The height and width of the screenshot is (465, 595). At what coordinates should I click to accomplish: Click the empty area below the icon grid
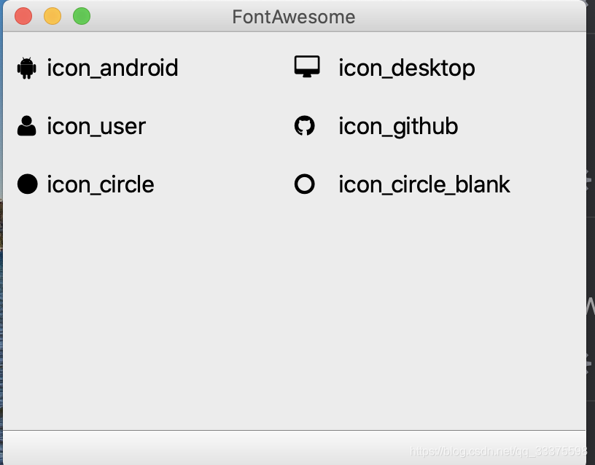[292, 313]
